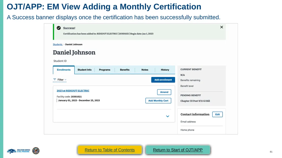This screenshot has width=282, height=158.
Task: Select the Daniel Johnson breadcrumb text
Action: point(74,44)
